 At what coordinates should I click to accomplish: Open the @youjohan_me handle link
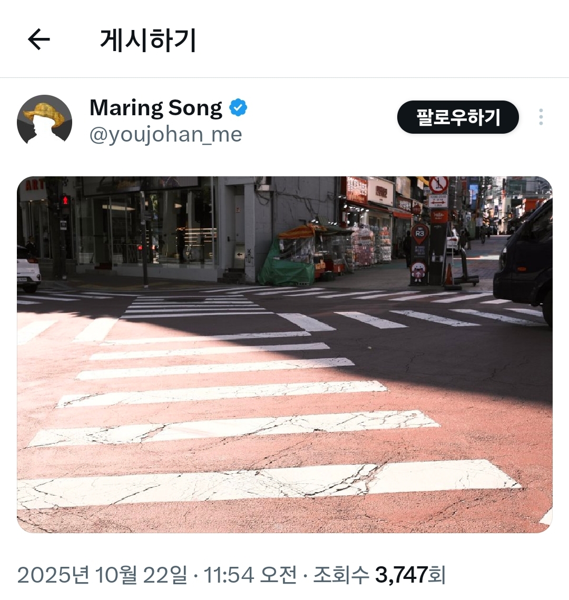pyautogui.click(x=165, y=134)
